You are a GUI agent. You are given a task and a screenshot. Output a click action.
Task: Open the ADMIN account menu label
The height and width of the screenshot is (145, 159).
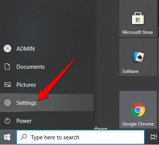tap(25, 49)
